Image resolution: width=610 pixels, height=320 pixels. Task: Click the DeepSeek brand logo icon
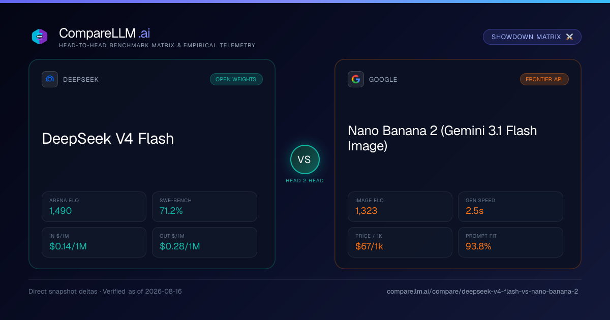(x=50, y=79)
